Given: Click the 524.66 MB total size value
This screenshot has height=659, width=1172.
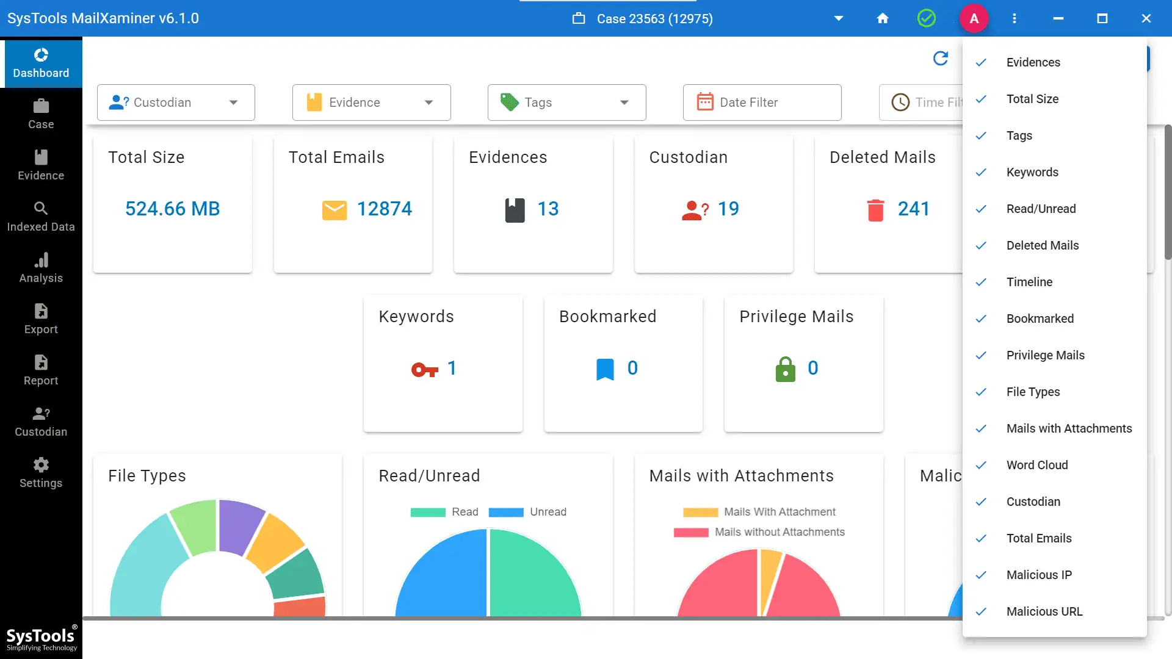Looking at the screenshot, I should pyautogui.click(x=173, y=209).
